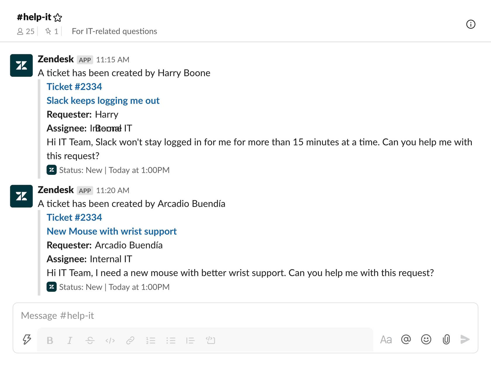The width and height of the screenshot is (491, 366).
Task: Insert a code block
Action: point(210,340)
